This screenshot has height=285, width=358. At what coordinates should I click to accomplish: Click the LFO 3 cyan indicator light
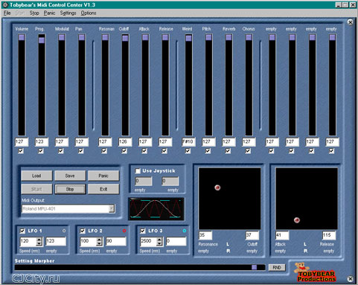tap(185, 231)
